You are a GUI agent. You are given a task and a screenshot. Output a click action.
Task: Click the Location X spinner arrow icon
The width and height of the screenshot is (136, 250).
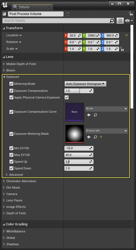pos(80,35)
